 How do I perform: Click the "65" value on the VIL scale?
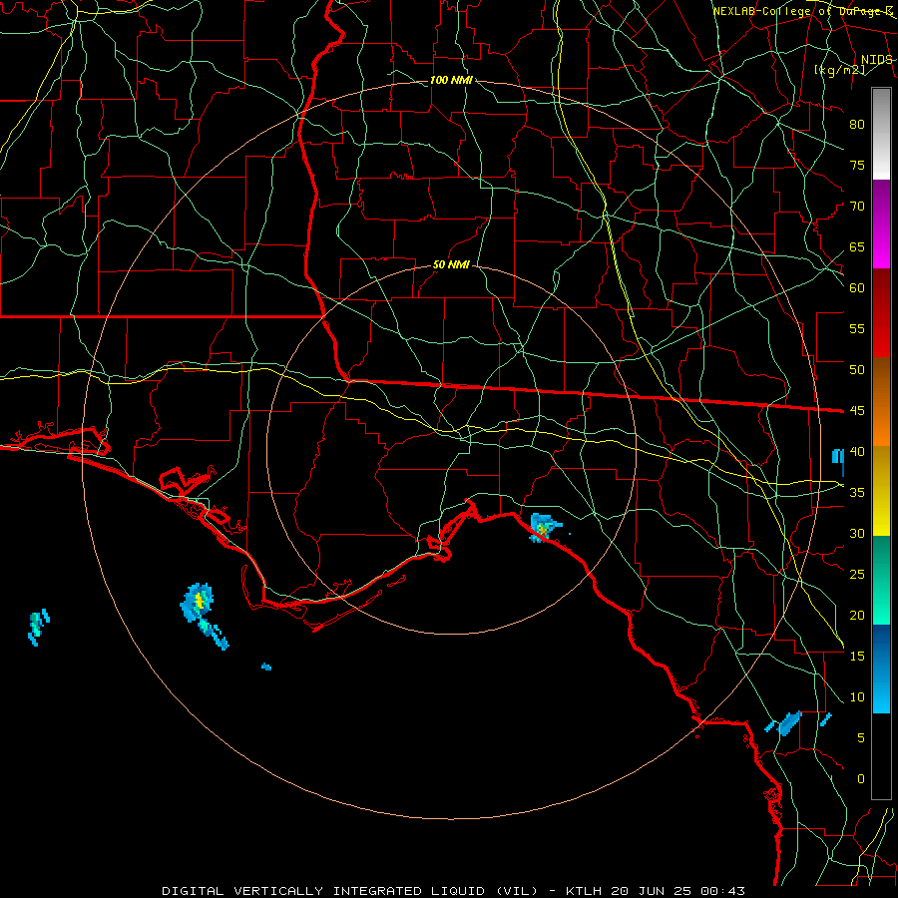coord(857,247)
